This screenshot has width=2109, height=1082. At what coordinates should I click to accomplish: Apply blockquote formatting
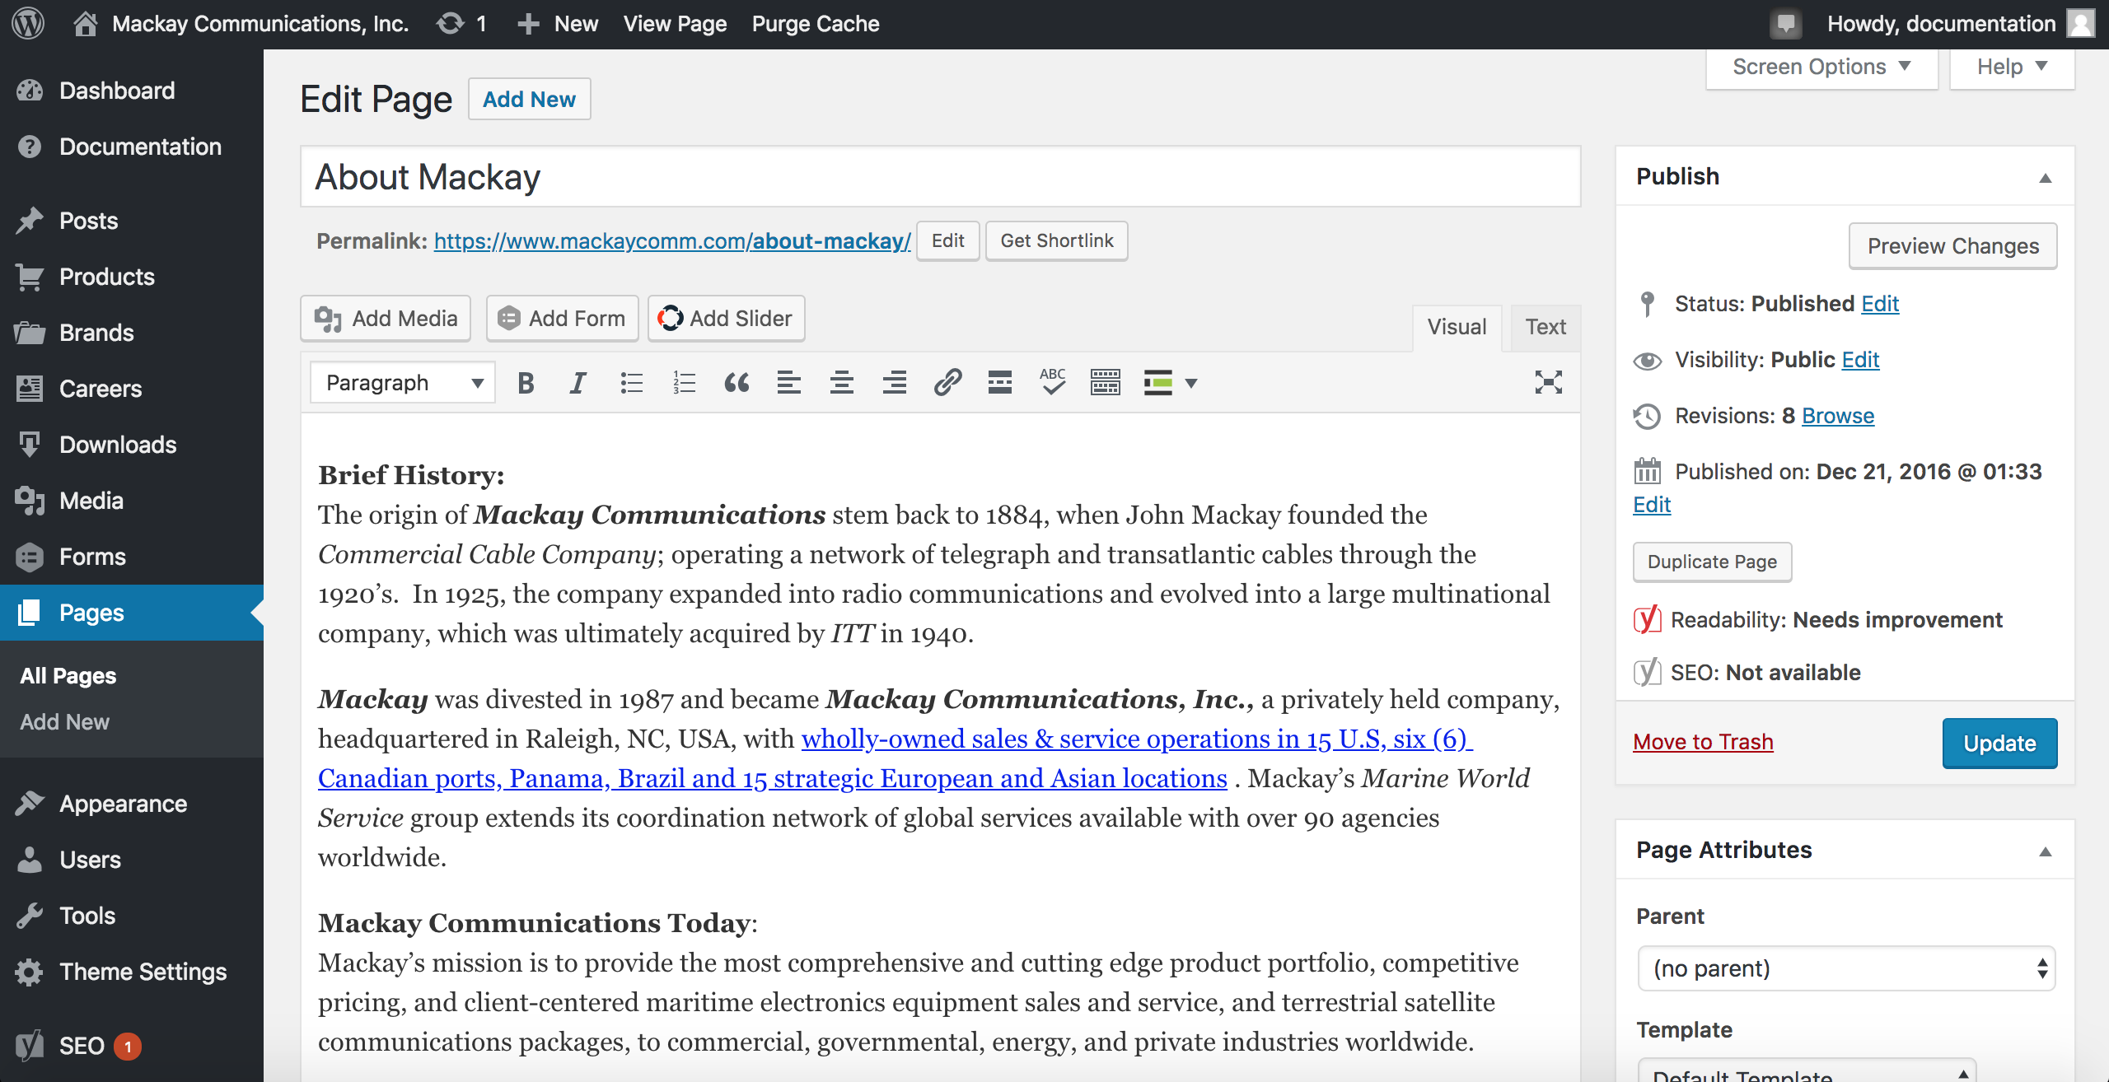[x=737, y=383]
